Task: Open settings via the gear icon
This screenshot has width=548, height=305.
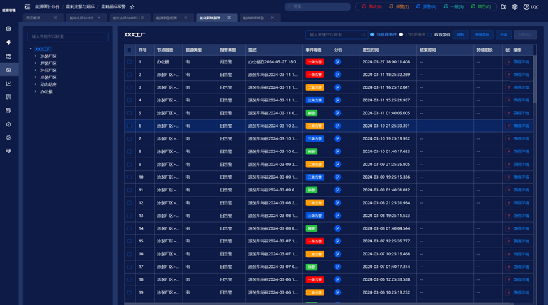Action: pos(515,6)
